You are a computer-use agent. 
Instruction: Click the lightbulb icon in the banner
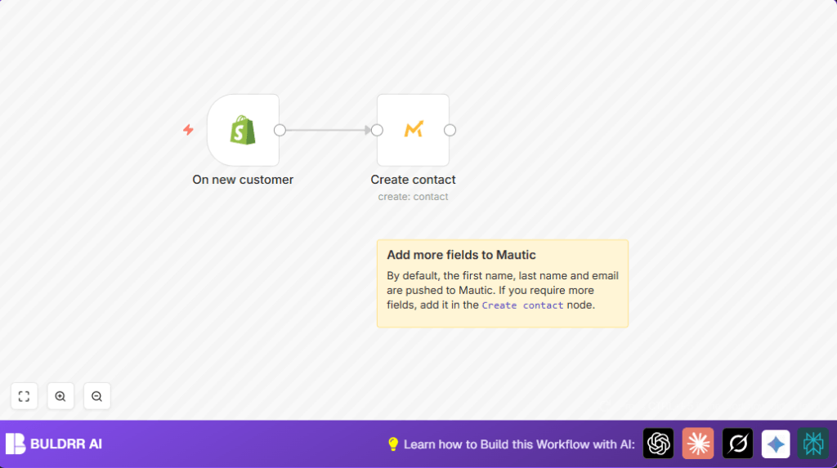(393, 444)
